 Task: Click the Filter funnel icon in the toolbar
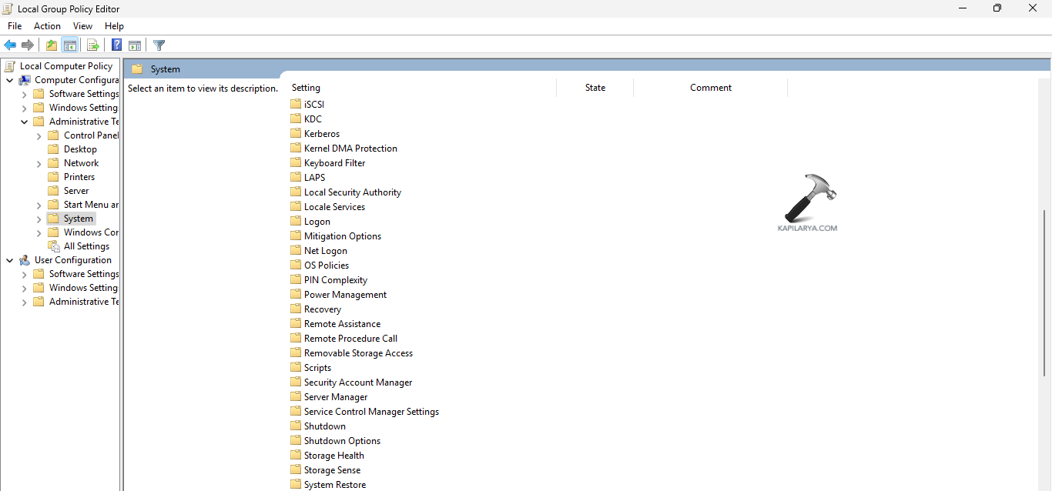pos(159,45)
